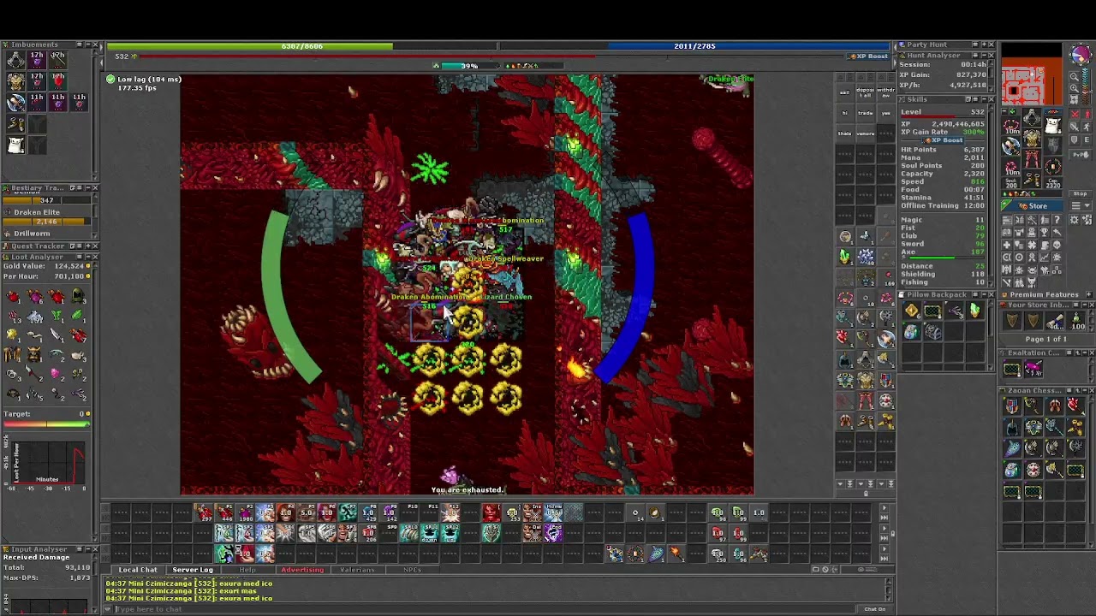The image size is (1096, 616).
Task: Toggle chase opponent running figure
Action: [1087, 127]
